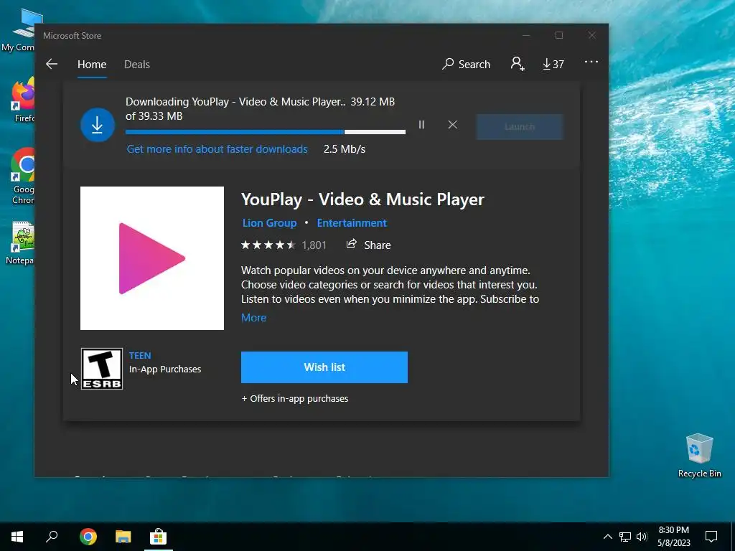Share the YouPlay app
This screenshot has height=551, width=735.
click(368, 245)
